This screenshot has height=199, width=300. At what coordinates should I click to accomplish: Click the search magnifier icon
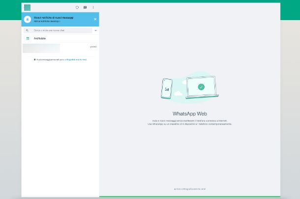(x=27, y=30)
